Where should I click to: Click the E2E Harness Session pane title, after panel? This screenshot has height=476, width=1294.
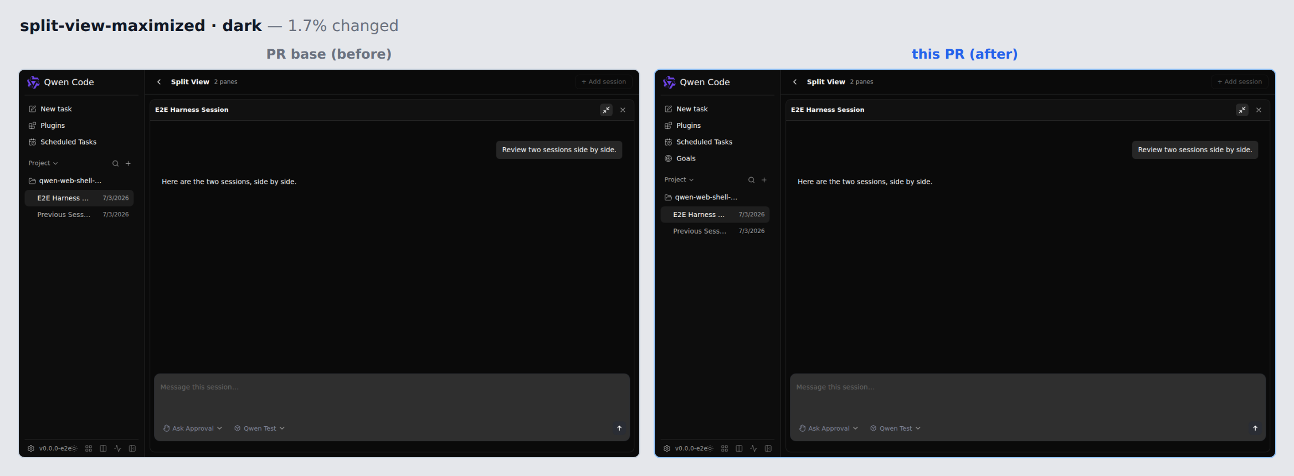click(828, 110)
